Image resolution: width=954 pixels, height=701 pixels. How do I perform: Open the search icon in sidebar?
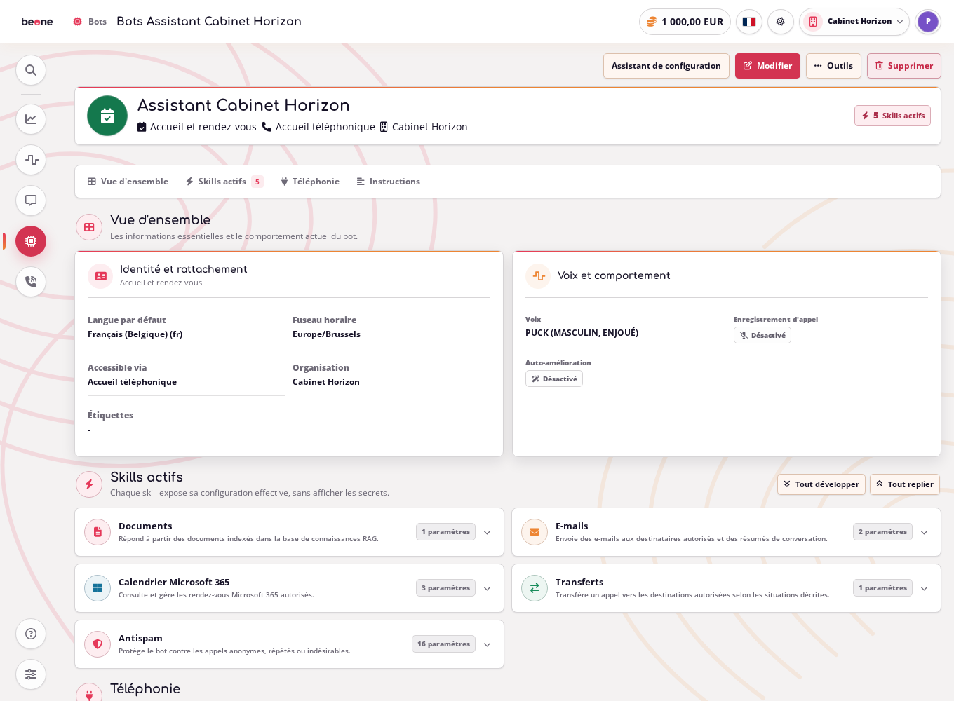(31, 70)
